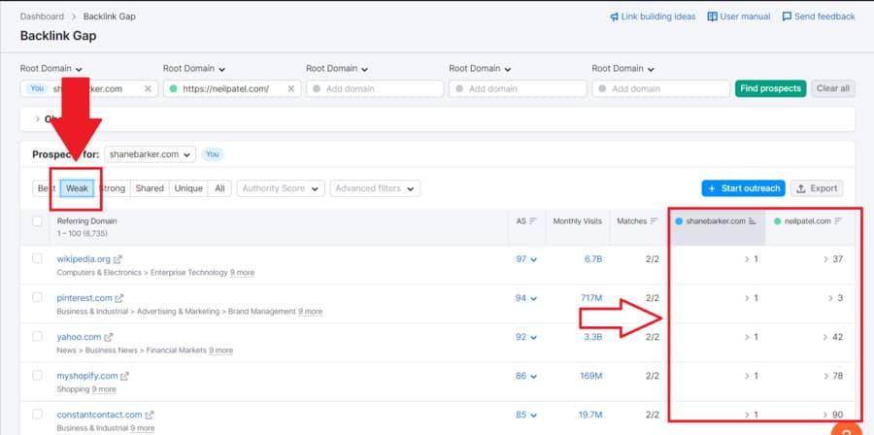Check the constantcontact.com row checkbox
The image size is (874, 435).
tap(37, 415)
